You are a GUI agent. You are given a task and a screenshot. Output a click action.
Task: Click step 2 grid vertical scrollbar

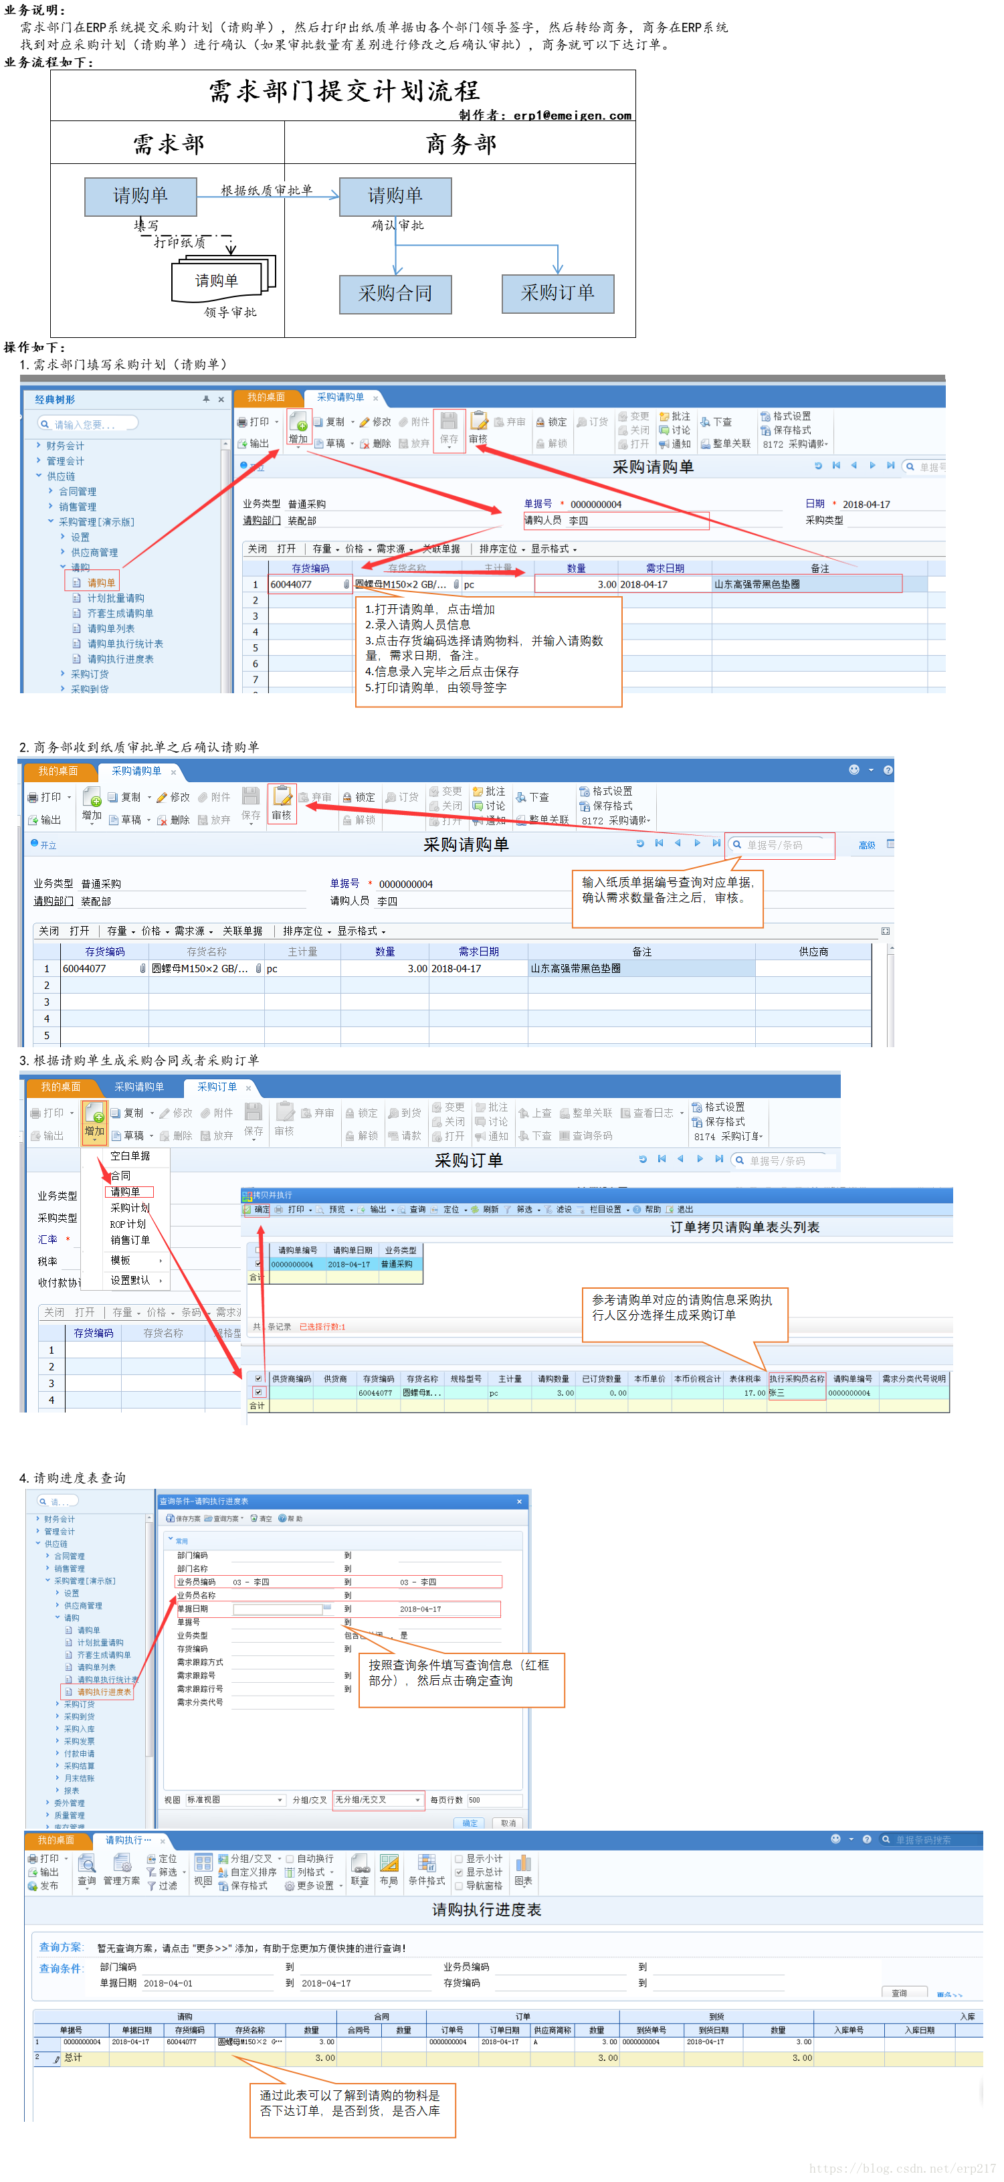coord(890,996)
